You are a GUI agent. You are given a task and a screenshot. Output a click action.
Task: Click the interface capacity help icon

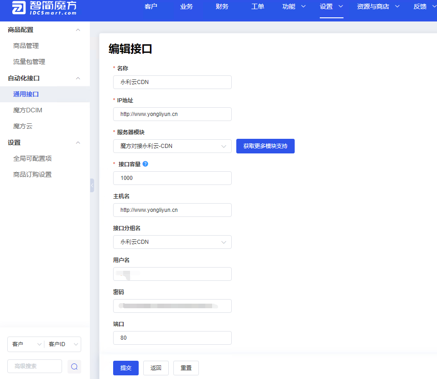145,164
